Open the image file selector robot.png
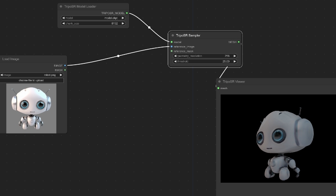336x196 pixels. click(x=31, y=75)
